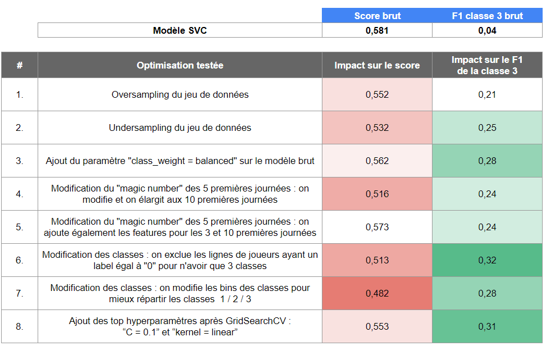Click the raw score value 0,581
Viewport: 546px width, 346px height.
pyautogui.click(x=376, y=30)
